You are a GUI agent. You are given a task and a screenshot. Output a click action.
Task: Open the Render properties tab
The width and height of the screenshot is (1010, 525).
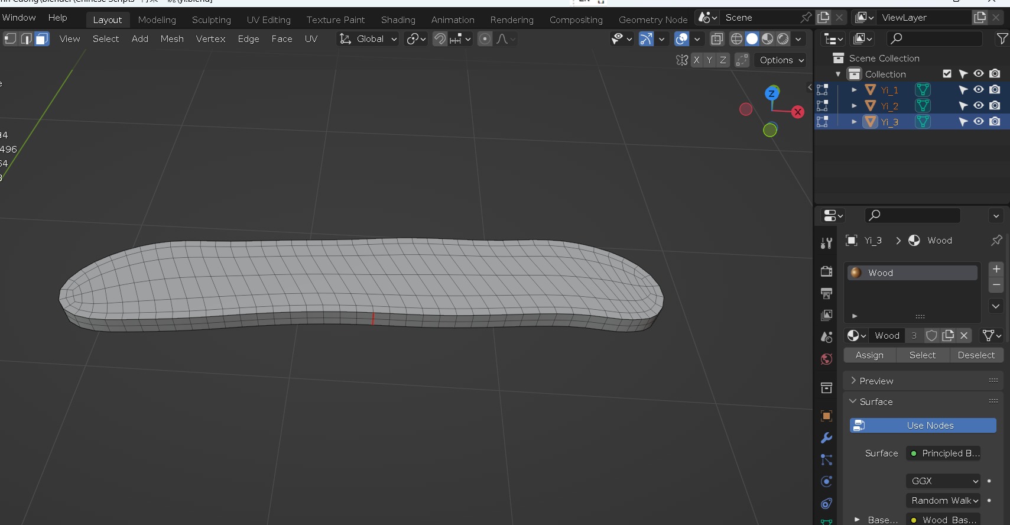coord(827,271)
